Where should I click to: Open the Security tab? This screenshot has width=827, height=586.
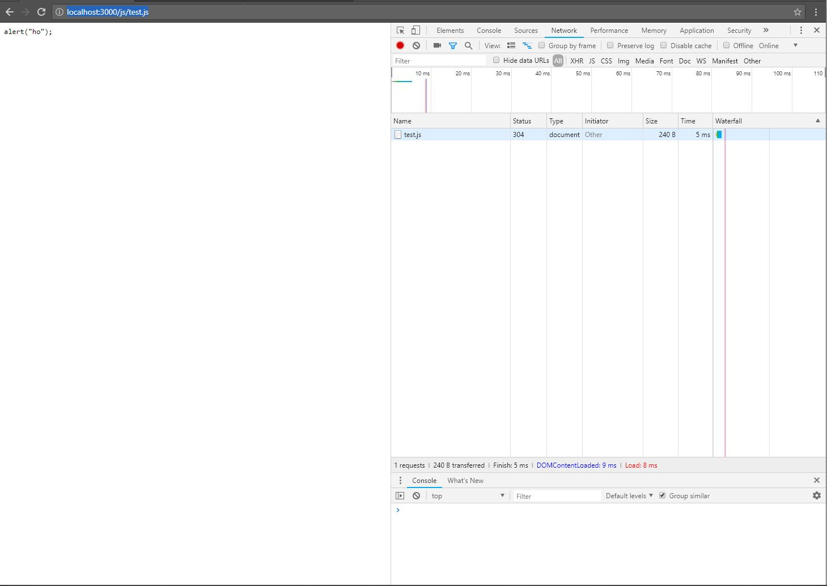click(x=739, y=31)
